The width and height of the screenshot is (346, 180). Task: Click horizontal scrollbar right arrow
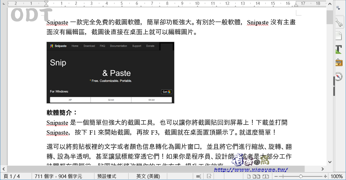click(x=323, y=169)
